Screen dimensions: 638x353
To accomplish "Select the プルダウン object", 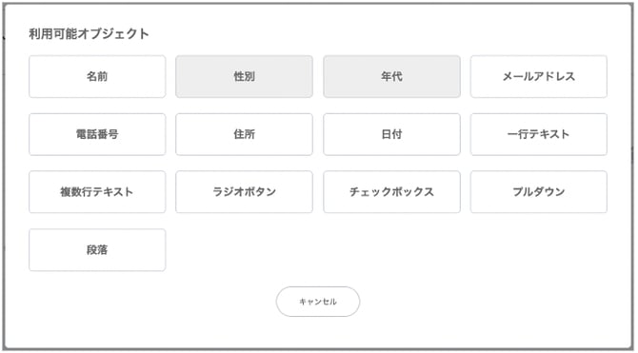I will click(x=539, y=192).
